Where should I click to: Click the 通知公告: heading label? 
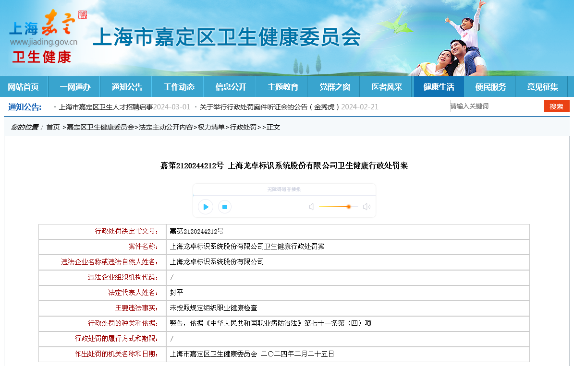point(25,107)
